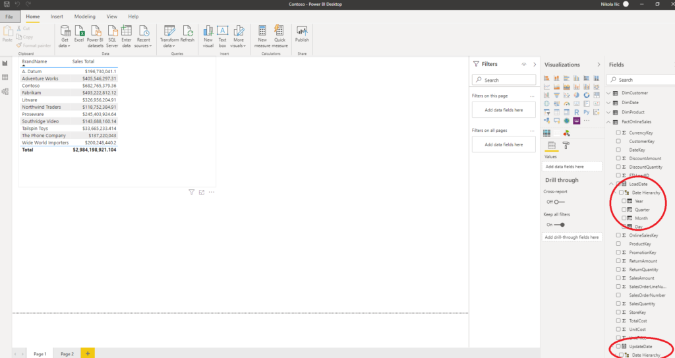675x358 pixels.
Task: Switch to Page 2
Action: tap(67, 353)
